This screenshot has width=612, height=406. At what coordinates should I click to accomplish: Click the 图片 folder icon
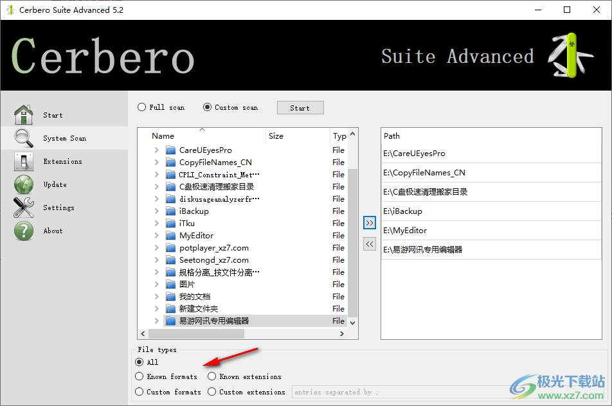click(170, 285)
